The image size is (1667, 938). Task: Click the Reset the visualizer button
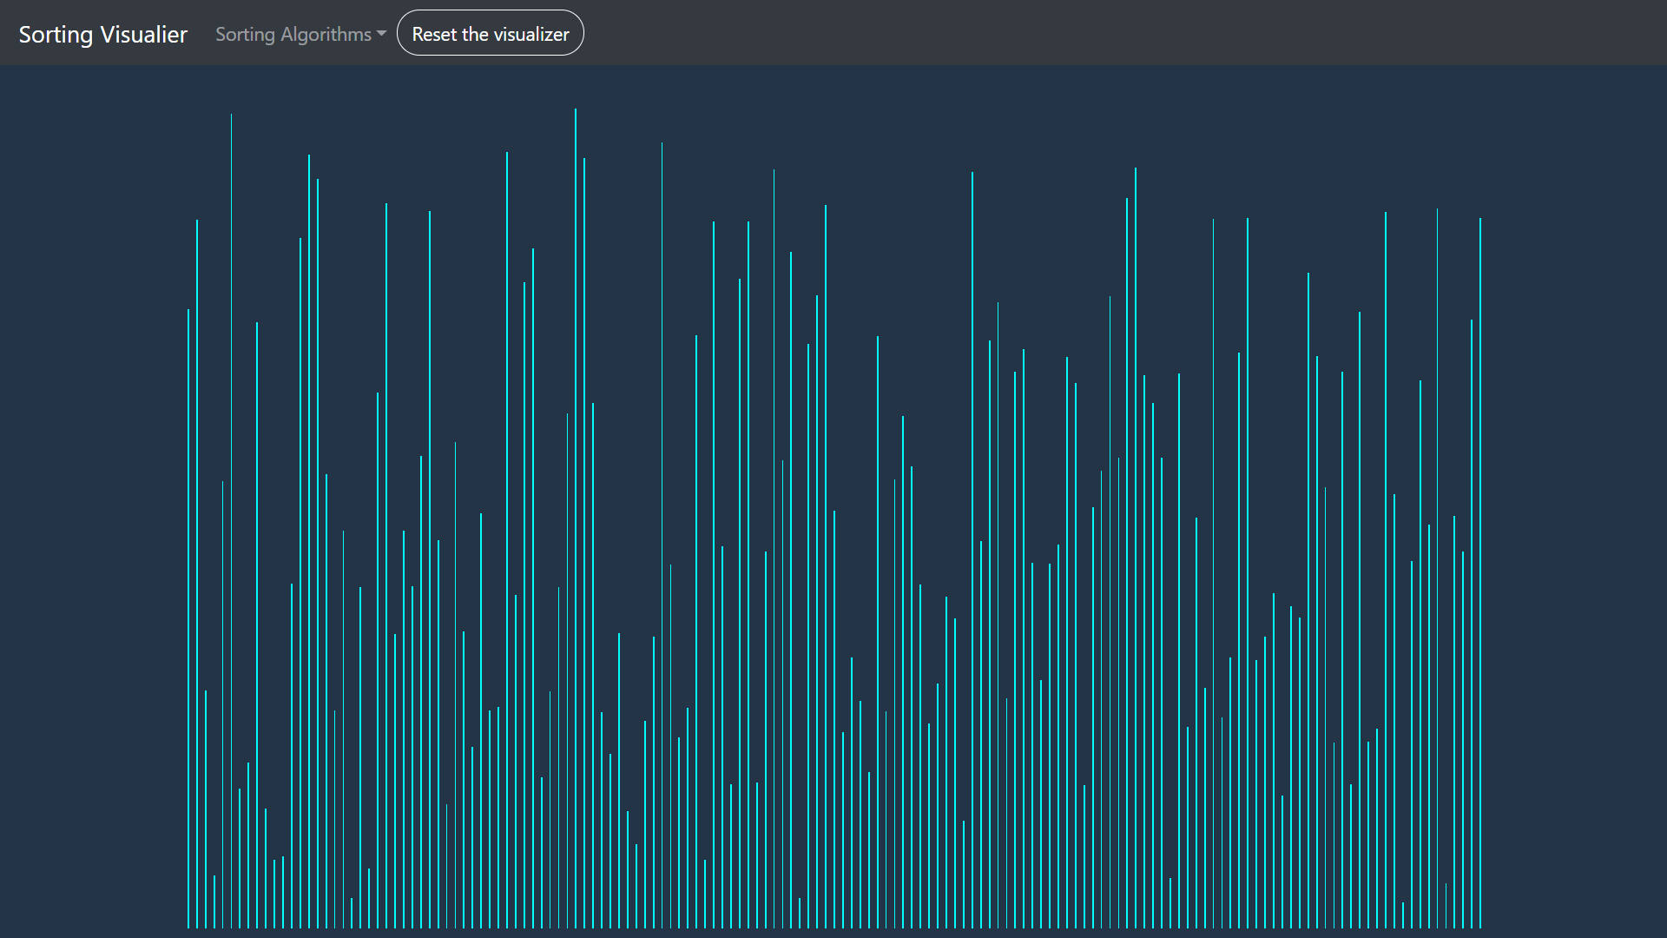pos(491,33)
